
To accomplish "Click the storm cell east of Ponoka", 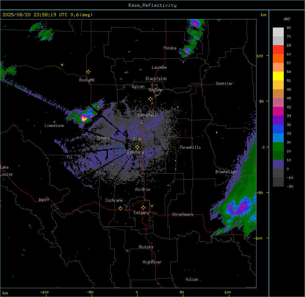I will (x=187, y=51).
